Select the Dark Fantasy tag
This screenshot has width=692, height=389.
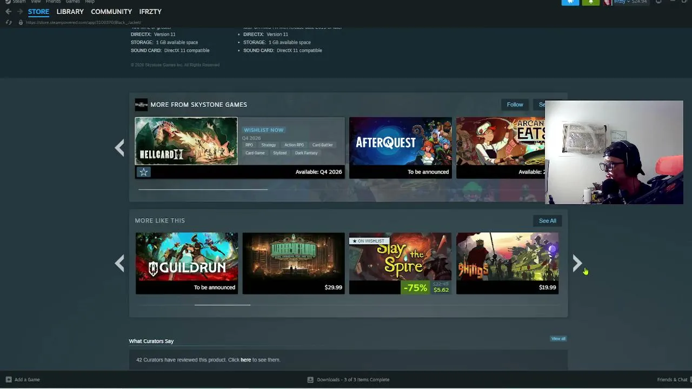click(x=306, y=153)
